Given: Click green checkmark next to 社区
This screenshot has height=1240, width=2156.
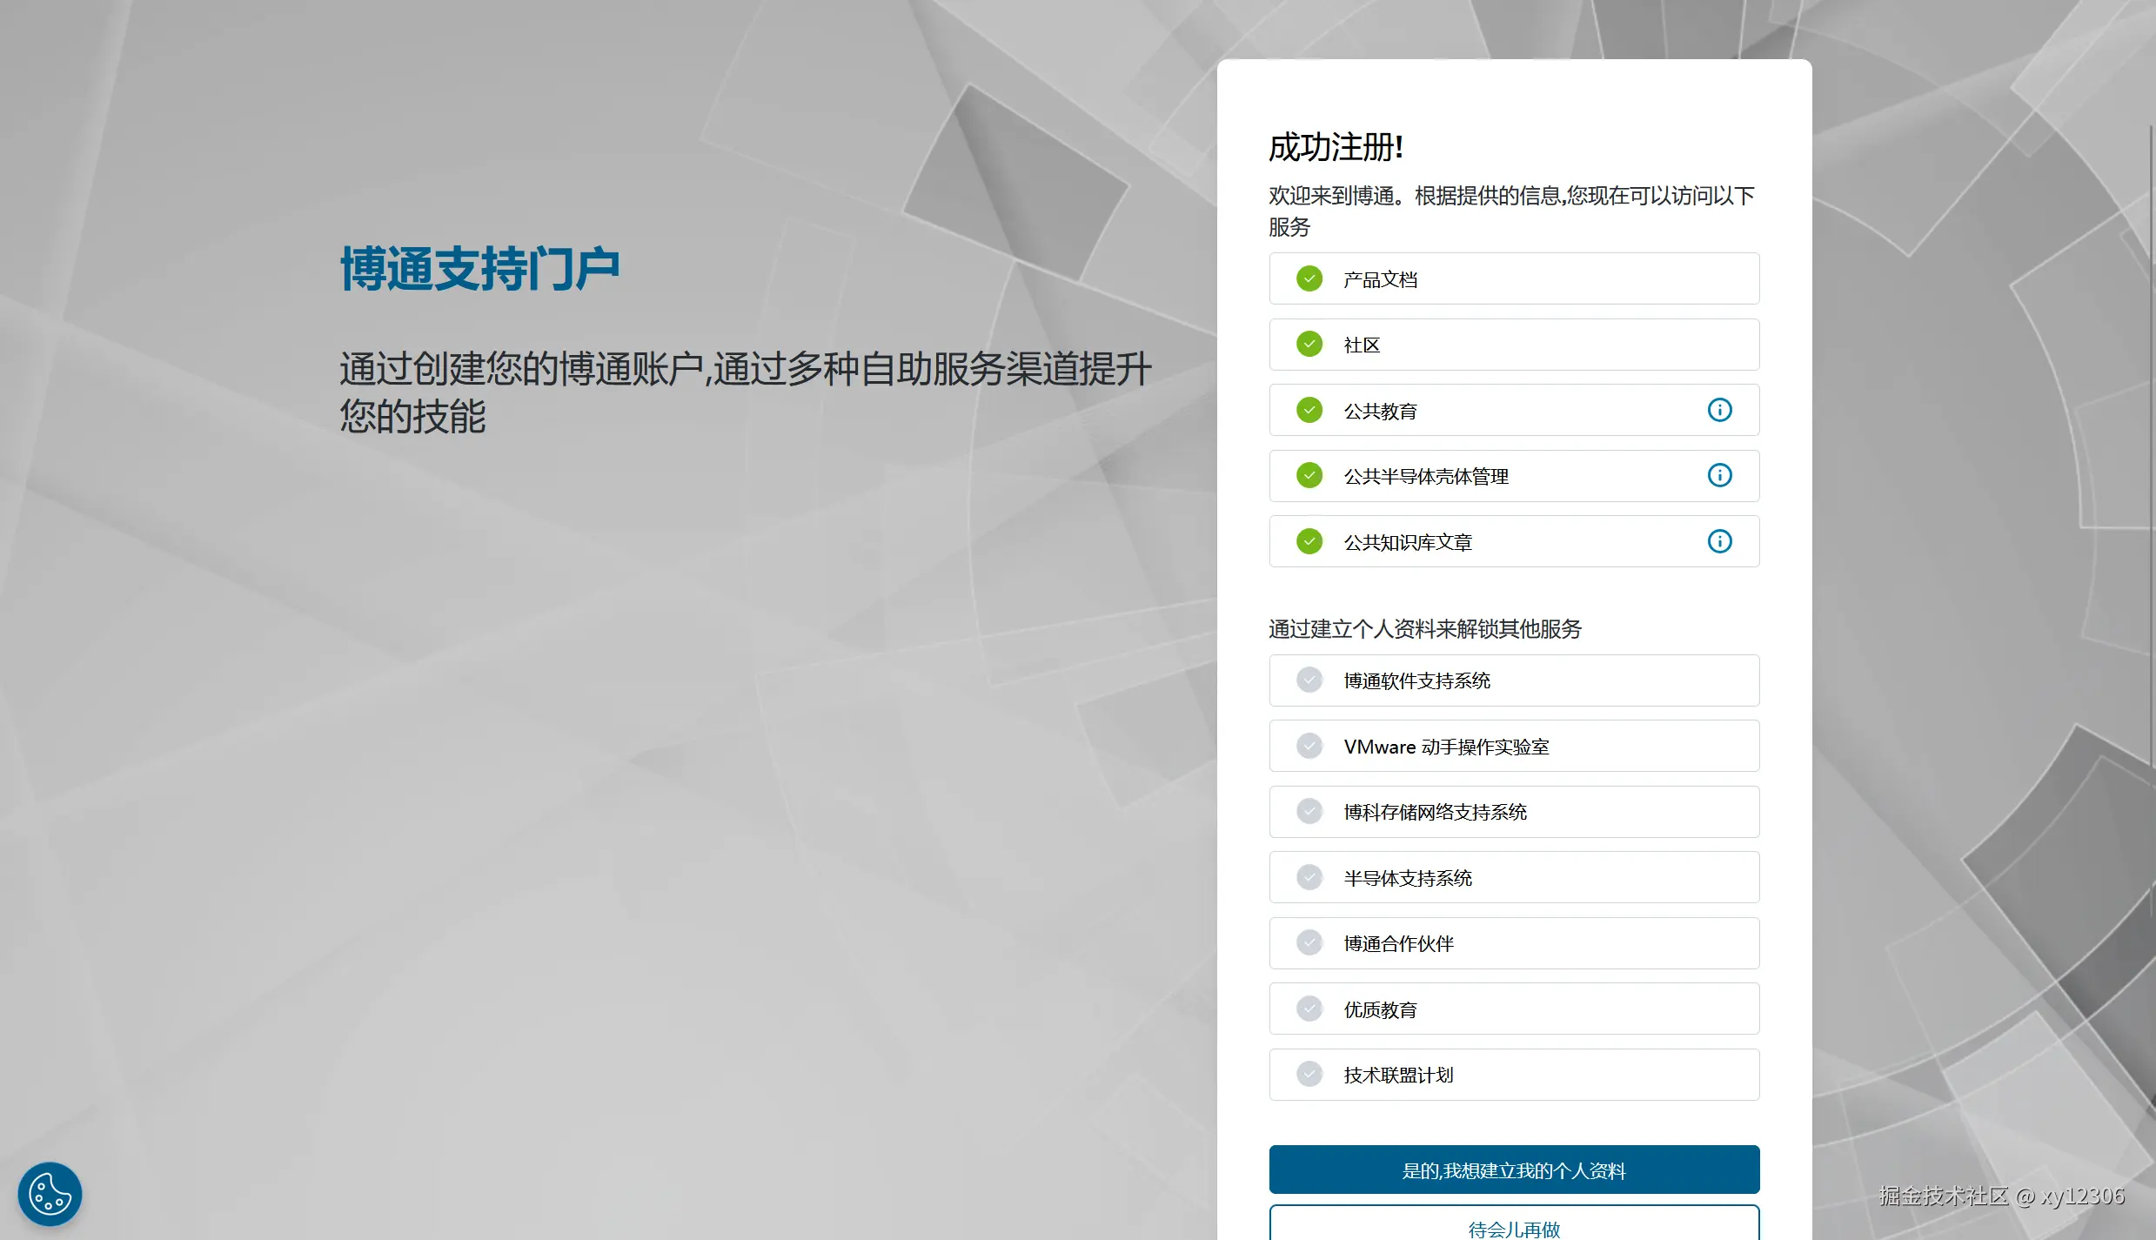Looking at the screenshot, I should [x=1309, y=345].
